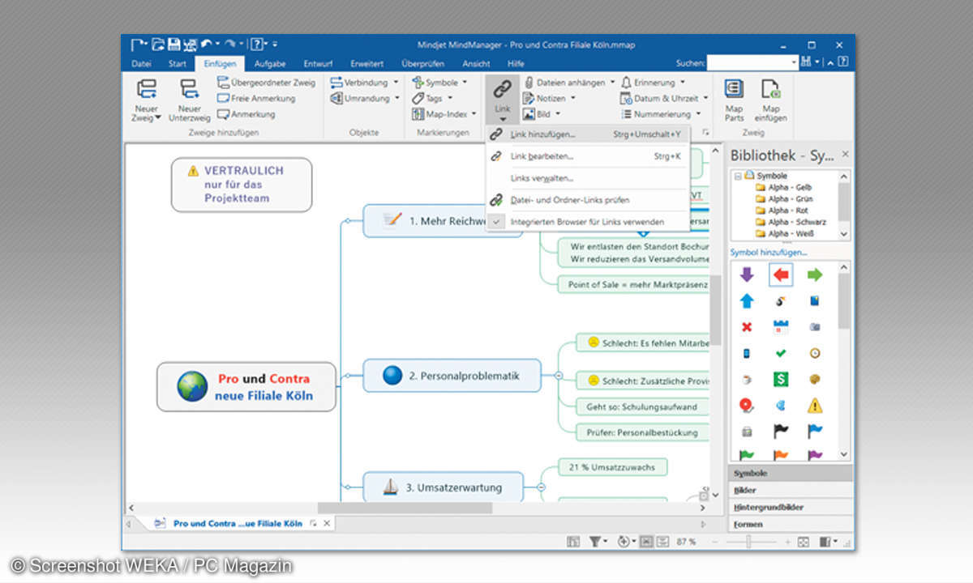Select the black flag symbol
The image size is (973, 583).
point(781,431)
